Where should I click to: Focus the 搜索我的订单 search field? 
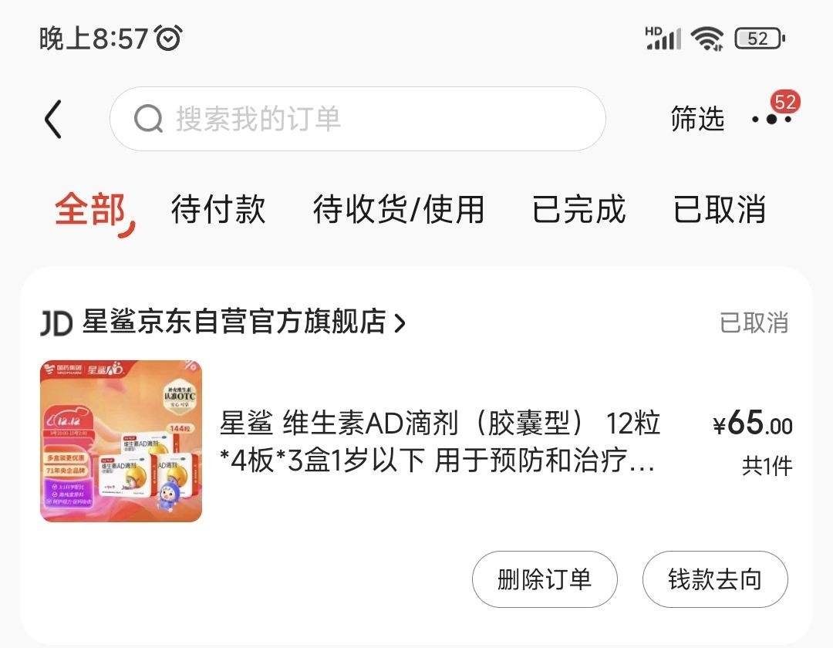click(x=358, y=119)
